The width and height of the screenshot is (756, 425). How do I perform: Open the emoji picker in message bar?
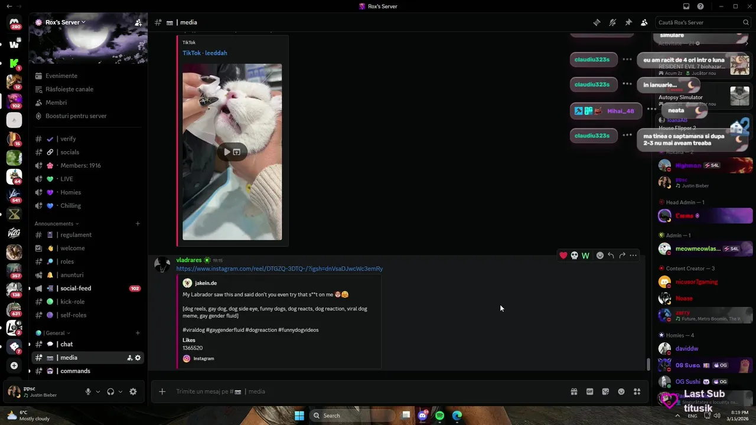point(621,391)
